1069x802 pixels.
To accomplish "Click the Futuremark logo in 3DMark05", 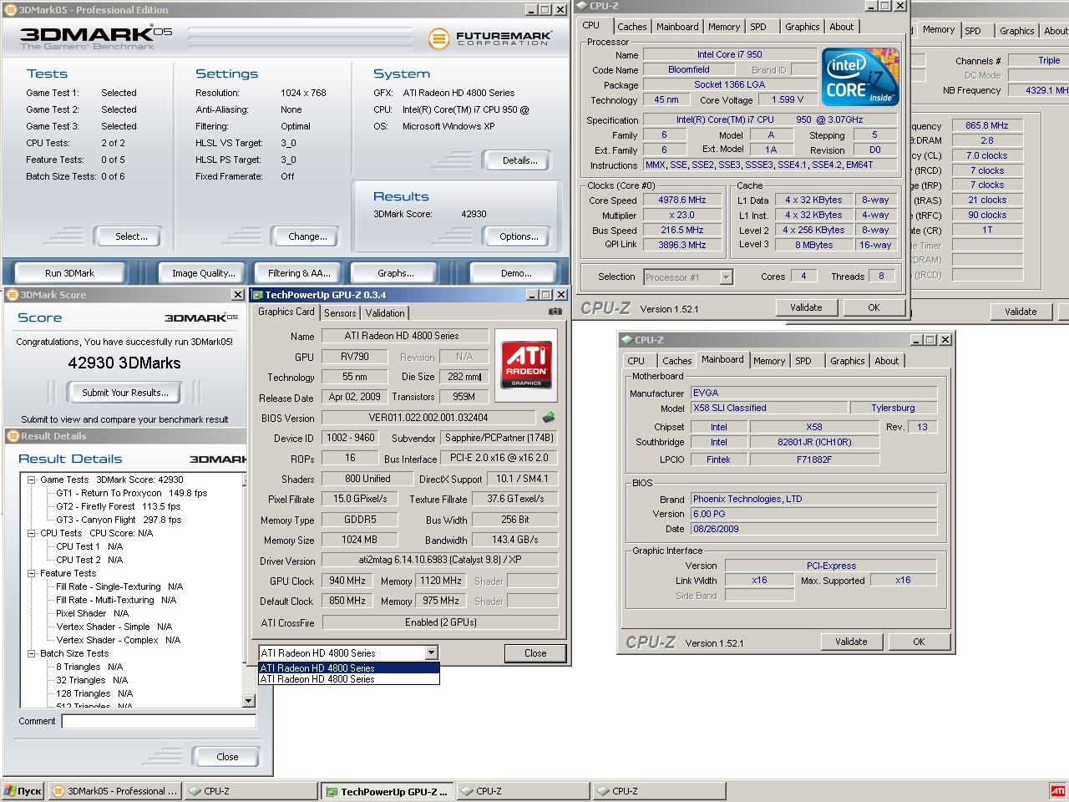I will coord(490,38).
